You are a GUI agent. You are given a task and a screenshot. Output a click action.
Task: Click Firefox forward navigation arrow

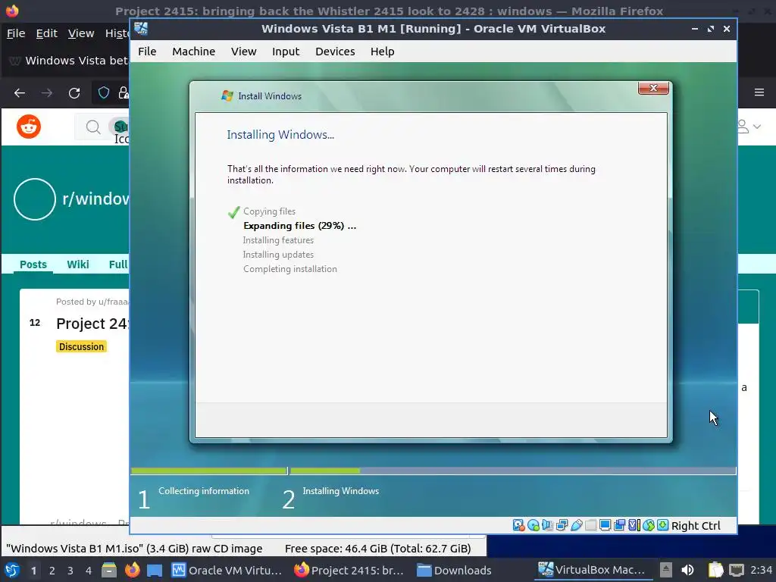(x=47, y=92)
